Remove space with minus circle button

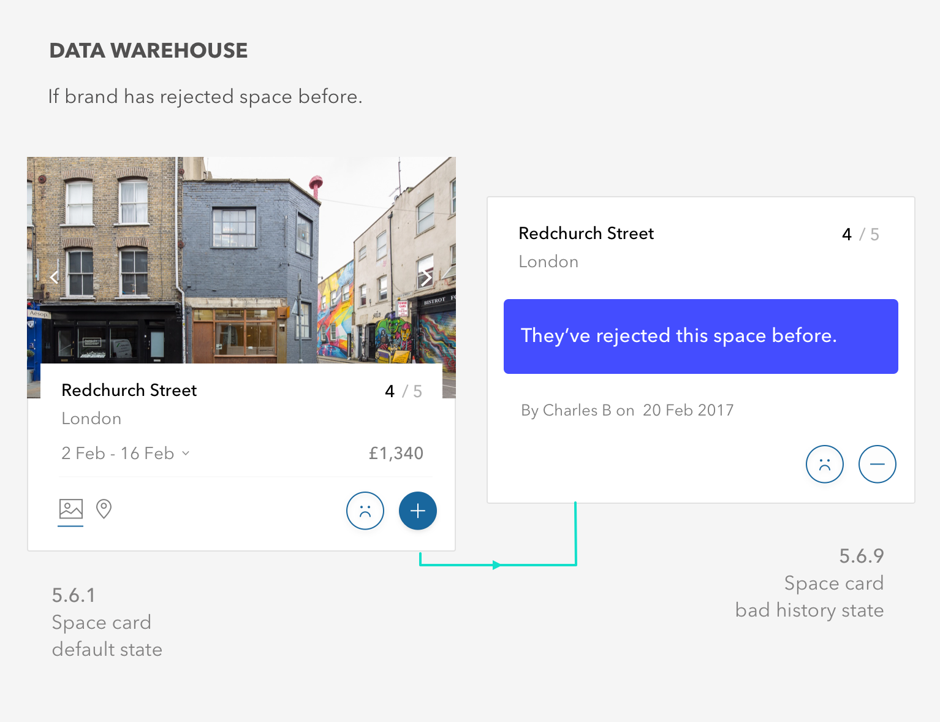point(877,464)
